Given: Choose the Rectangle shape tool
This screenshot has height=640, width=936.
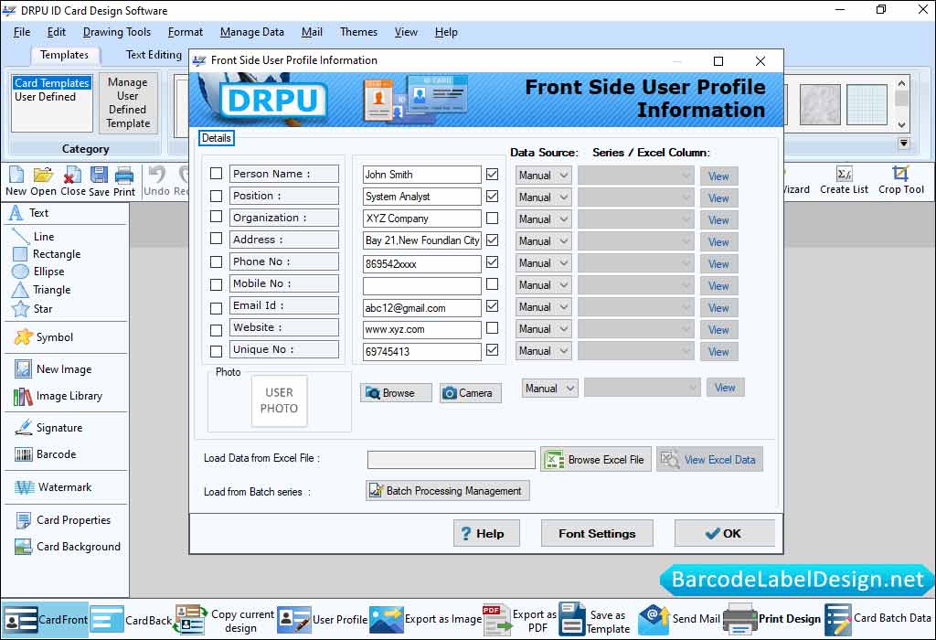Looking at the screenshot, I should pyautogui.click(x=47, y=254).
